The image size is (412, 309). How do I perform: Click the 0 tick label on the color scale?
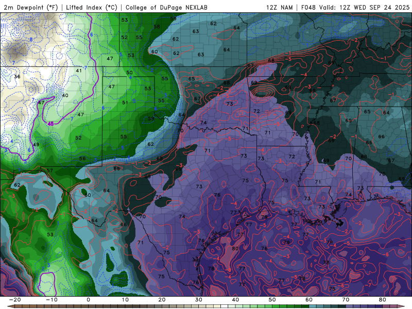click(x=88, y=300)
